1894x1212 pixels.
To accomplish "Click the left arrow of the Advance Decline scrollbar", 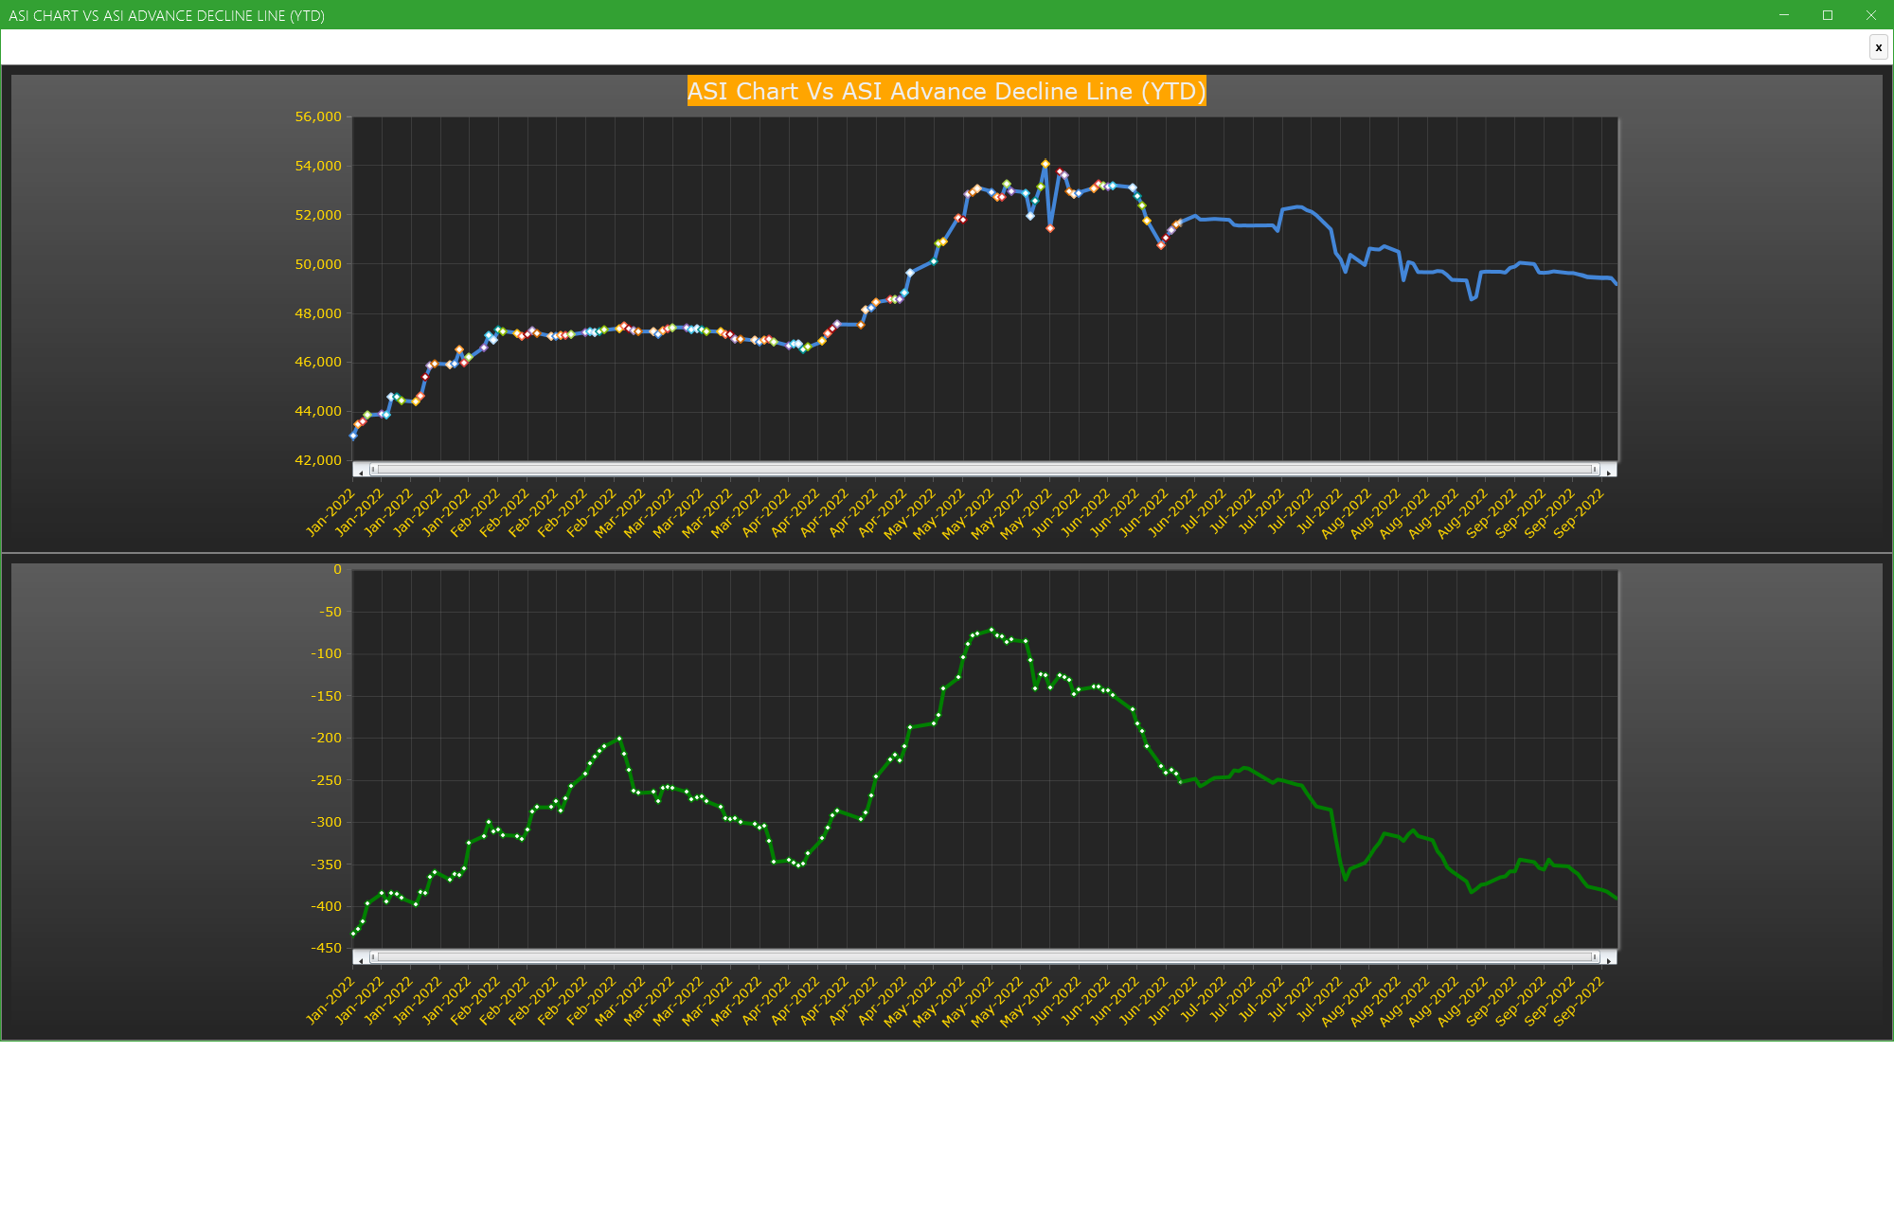I will click(x=360, y=958).
